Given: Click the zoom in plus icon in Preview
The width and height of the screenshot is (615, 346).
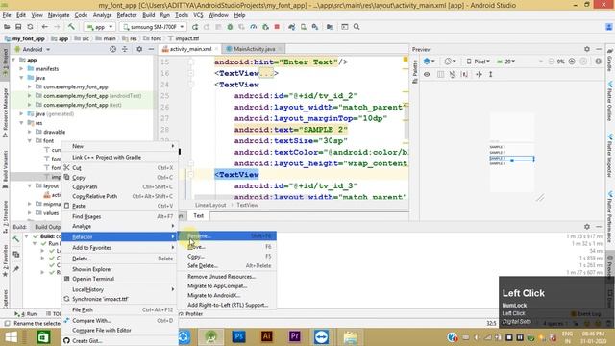Looking at the screenshot, I should [572, 62].
